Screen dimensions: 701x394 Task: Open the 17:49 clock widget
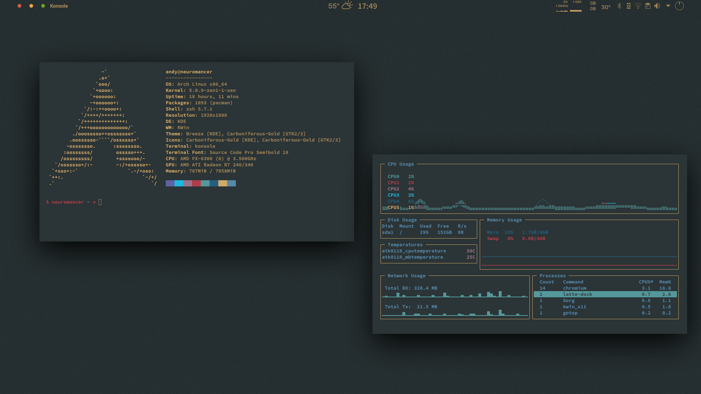pos(367,6)
